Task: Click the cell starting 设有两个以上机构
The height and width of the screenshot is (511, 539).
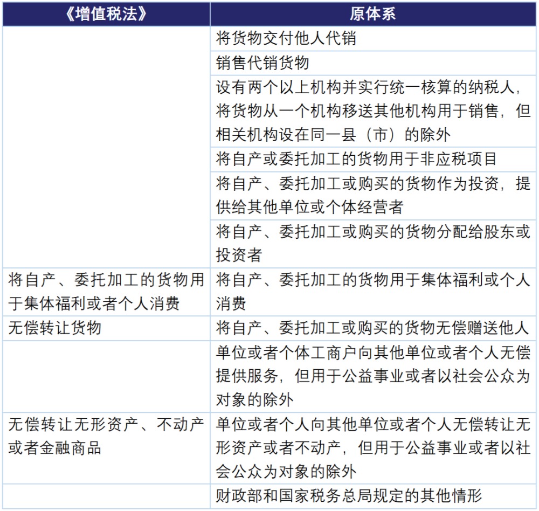Action: coord(373,111)
